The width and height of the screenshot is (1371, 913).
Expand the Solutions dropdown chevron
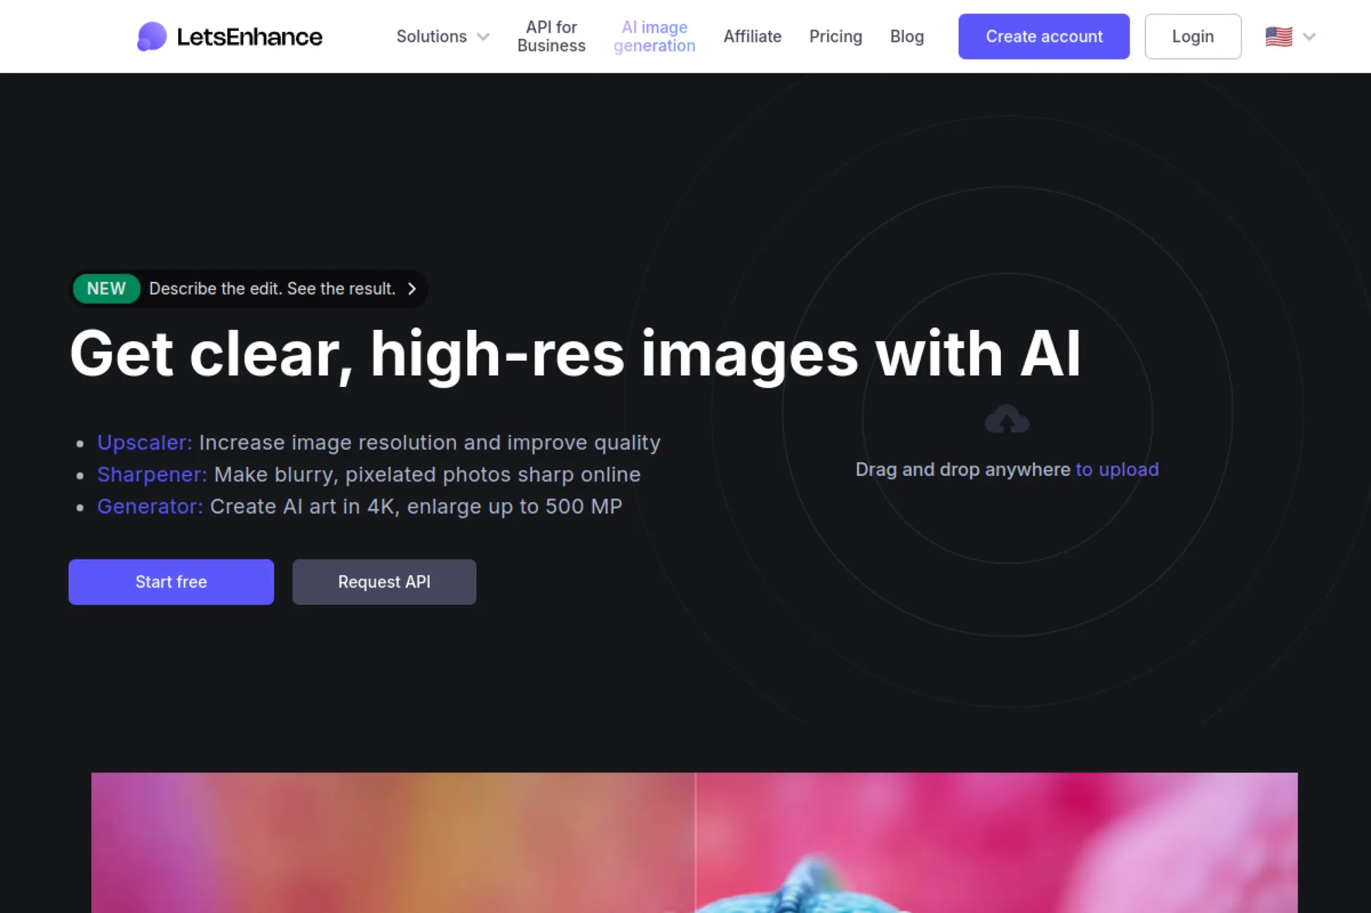click(483, 37)
